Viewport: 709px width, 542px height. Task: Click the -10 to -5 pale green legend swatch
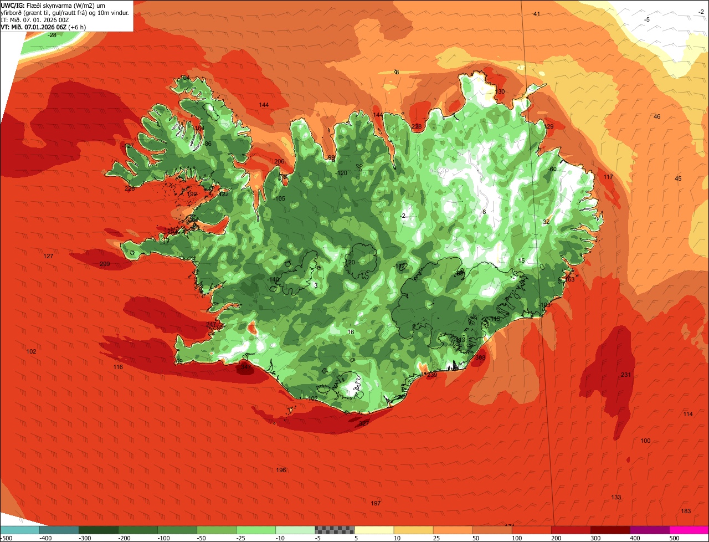coord(295,530)
